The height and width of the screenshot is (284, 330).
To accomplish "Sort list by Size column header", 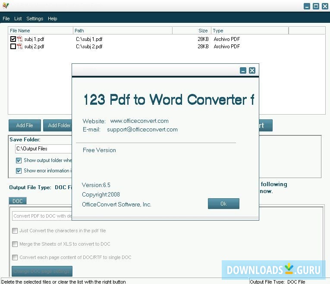I will tap(192, 31).
